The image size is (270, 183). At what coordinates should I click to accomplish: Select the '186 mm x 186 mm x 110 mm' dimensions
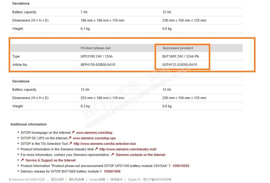coord(103,20)
